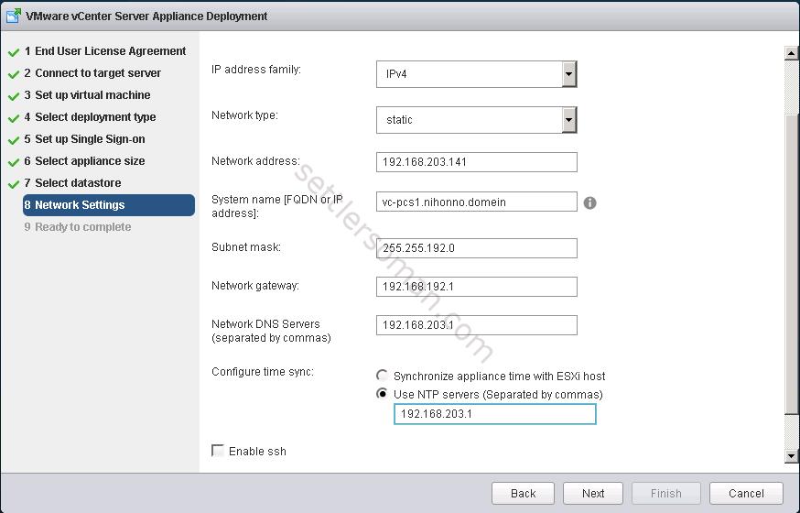800x513 pixels.
Task: Select Synchronize appliance time with ESXi host
Action: point(382,376)
